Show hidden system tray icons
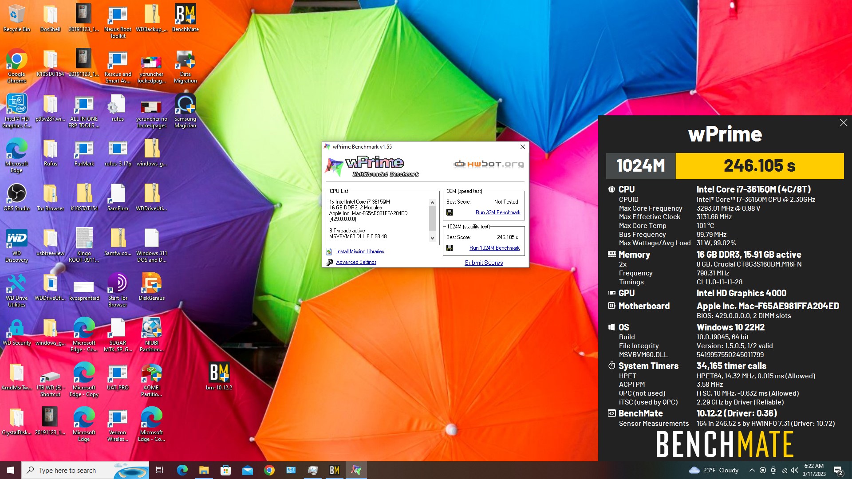 (752, 470)
